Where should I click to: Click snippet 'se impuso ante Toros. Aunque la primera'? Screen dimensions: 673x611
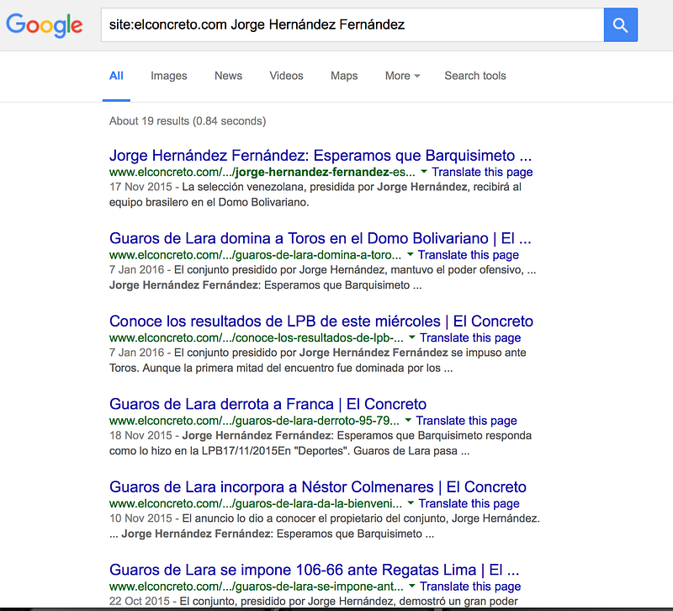point(318,360)
